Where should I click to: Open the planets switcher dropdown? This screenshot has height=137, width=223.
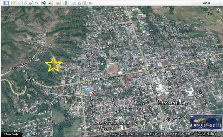click(x=58, y=3)
